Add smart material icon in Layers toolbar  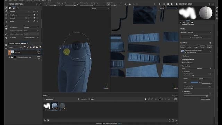[x=34, y=47]
